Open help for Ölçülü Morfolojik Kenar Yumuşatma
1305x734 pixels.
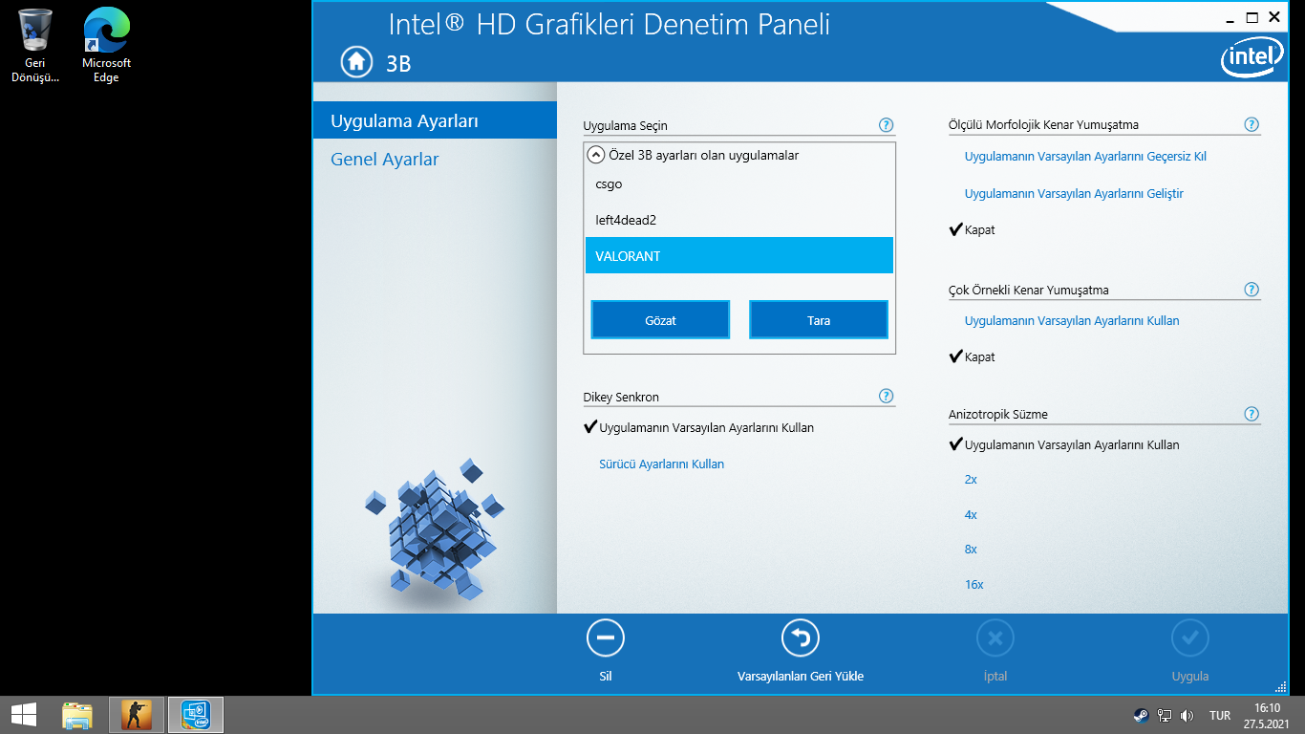coord(1252,124)
